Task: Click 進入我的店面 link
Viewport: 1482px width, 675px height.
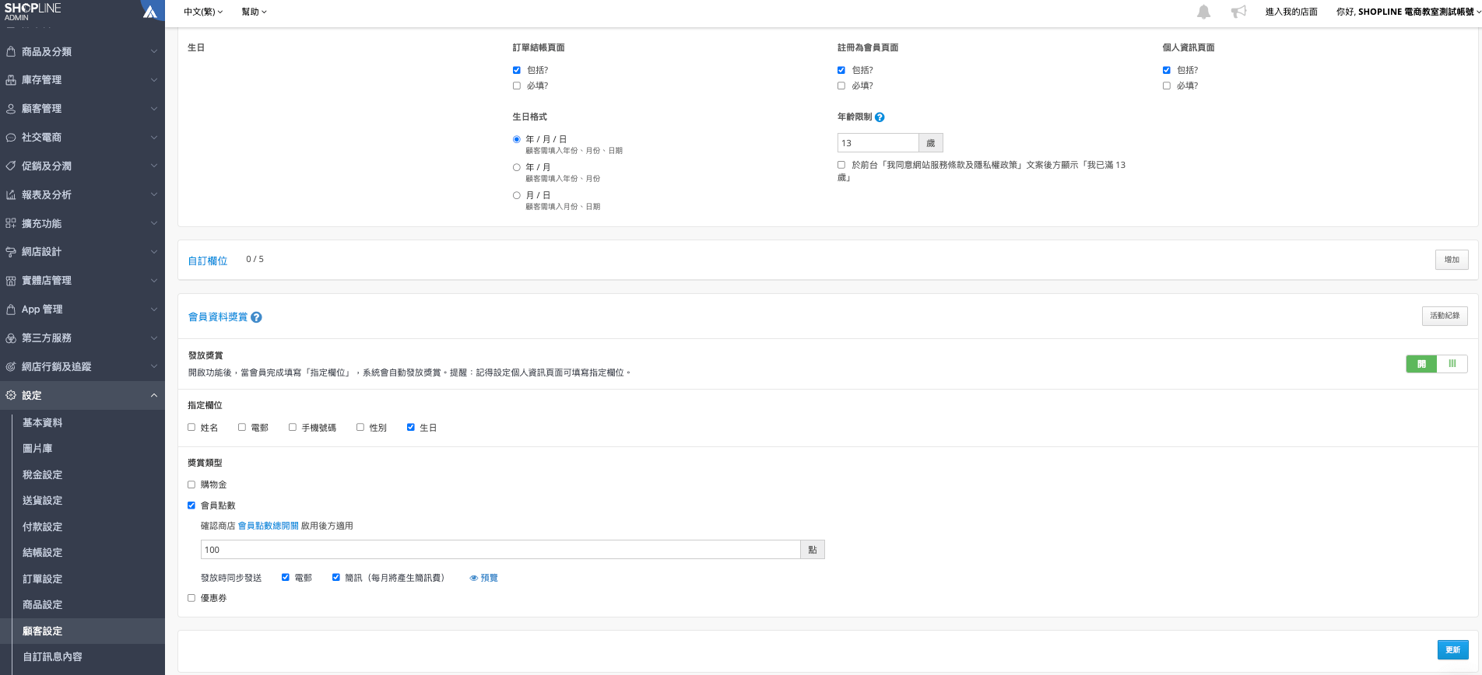Action: (1291, 12)
